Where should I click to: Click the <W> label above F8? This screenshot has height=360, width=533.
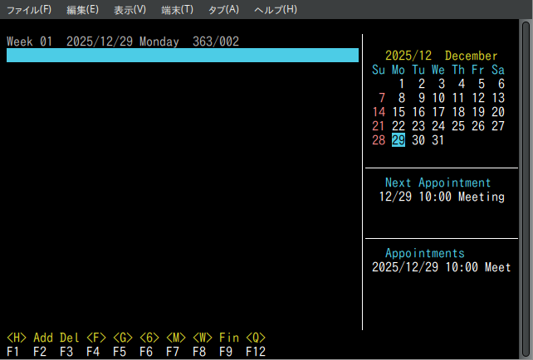click(203, 338)
